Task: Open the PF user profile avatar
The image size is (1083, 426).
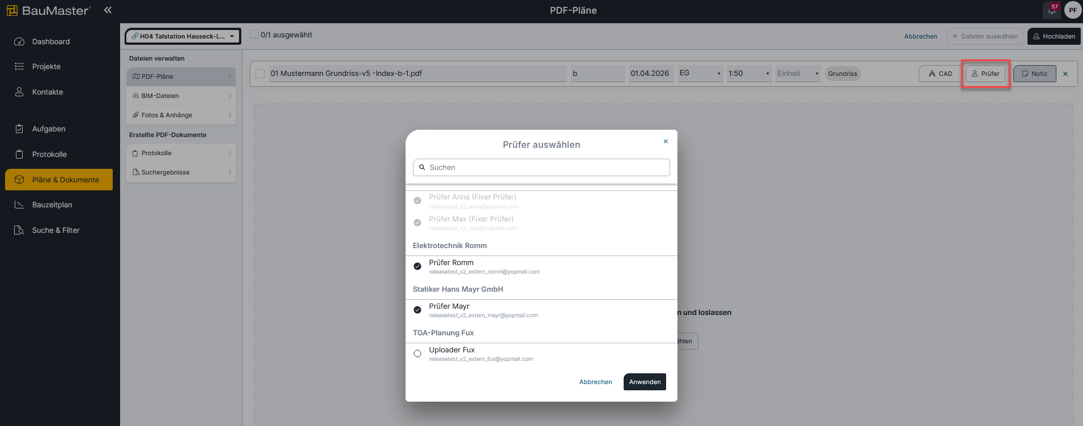Action: (1072, 10)
